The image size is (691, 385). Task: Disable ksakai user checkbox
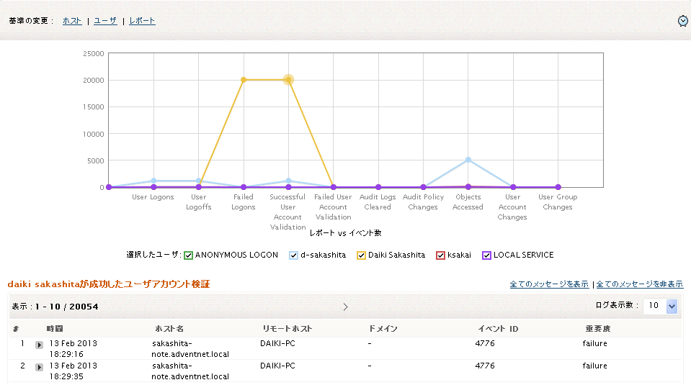click(x=440, y=255)
